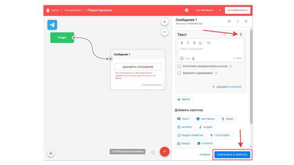Go to Боты in breadcrumb
The height and width of the screenshot is (165, 294).
coord(55,10)
